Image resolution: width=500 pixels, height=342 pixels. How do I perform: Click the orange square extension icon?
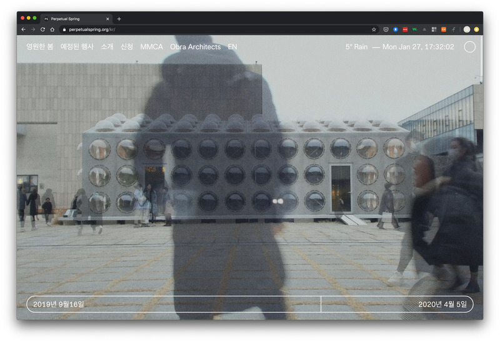[444, 29]
